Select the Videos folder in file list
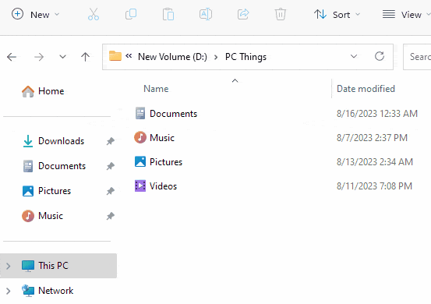This screenshot has height=304, width=431. (x=163, y=186)
